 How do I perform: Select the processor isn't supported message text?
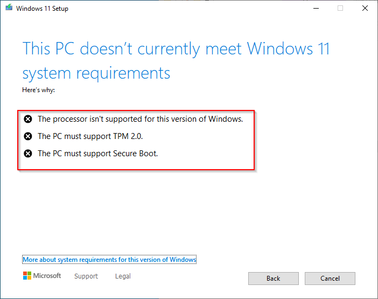pos(141,119)
